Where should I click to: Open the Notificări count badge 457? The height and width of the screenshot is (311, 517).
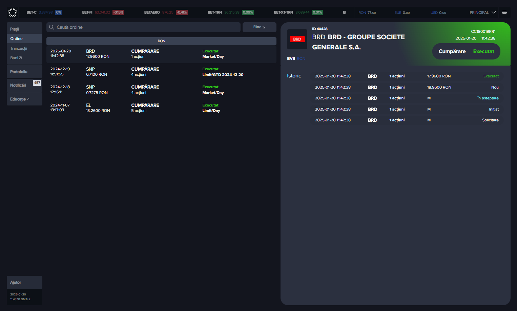(37, 83)
